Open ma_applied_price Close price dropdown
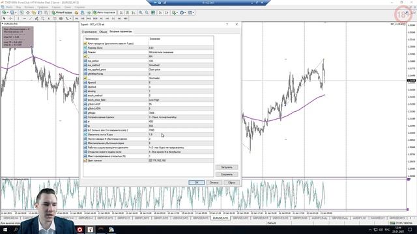The image size is (417, 234). click(180, 70)
